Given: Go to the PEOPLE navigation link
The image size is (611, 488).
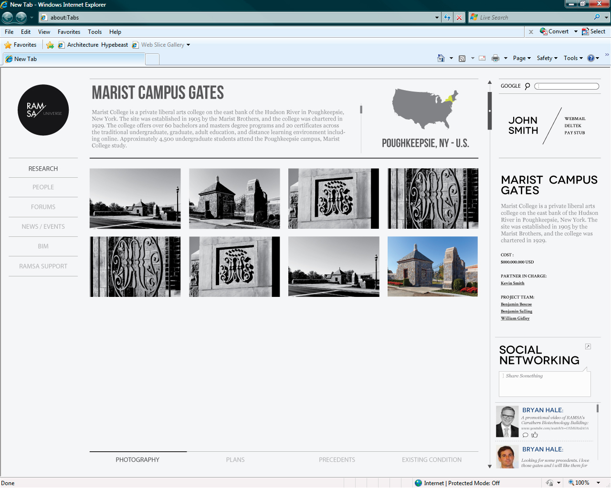Looking at the screenshot, I should [x=43, y=187].
